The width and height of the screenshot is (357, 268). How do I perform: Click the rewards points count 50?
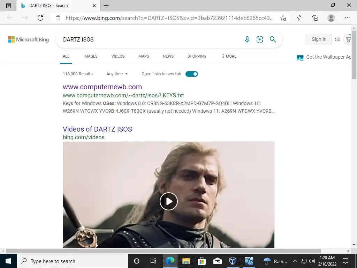point(337,39)
